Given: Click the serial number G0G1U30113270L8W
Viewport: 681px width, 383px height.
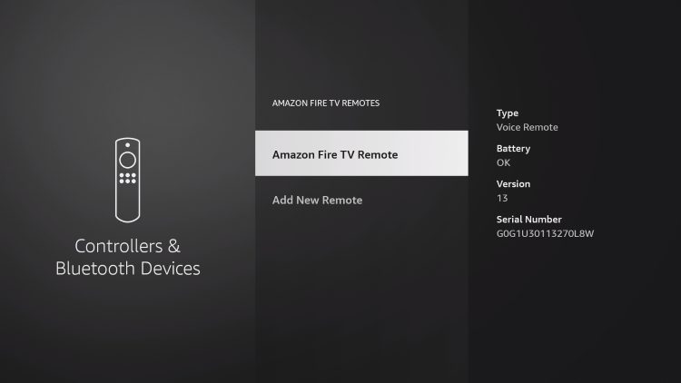Looking at the screenshot, I should click(x=545, y=233).
